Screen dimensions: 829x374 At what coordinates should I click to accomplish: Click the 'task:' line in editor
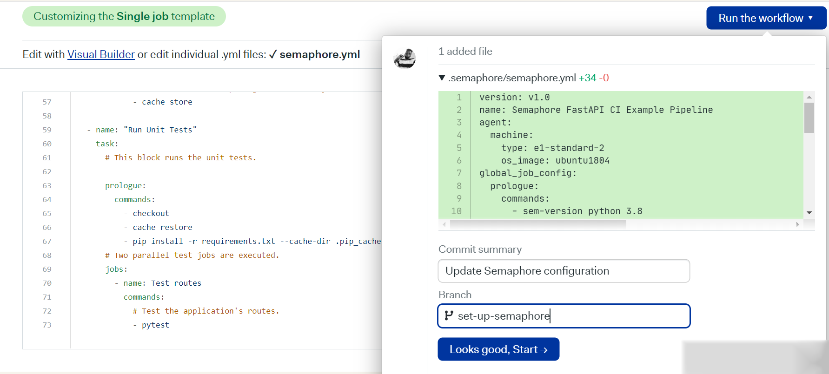click(x=107, y=144)
